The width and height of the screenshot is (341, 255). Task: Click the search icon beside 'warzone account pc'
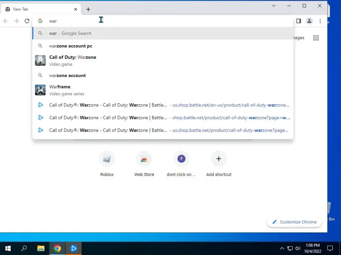[40, 46]
